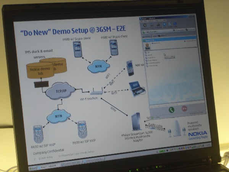This screenshot has width=229, height=172.
Task: Switch to the Contacts tab in Skype
Action: tap(147, 36)
